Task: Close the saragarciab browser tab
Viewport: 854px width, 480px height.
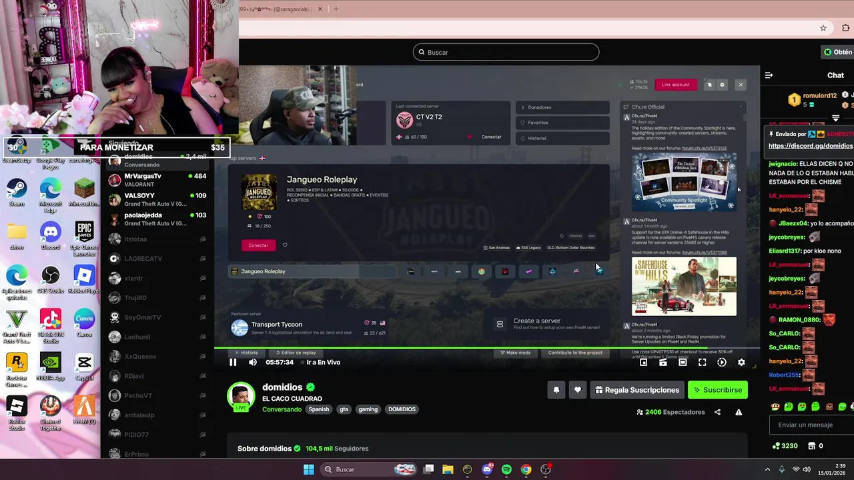Action: 320,9
